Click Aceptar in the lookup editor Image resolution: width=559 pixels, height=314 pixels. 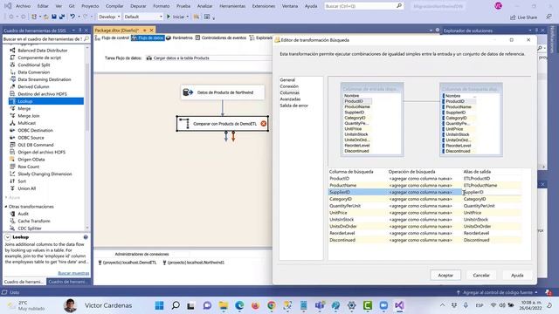445,276
